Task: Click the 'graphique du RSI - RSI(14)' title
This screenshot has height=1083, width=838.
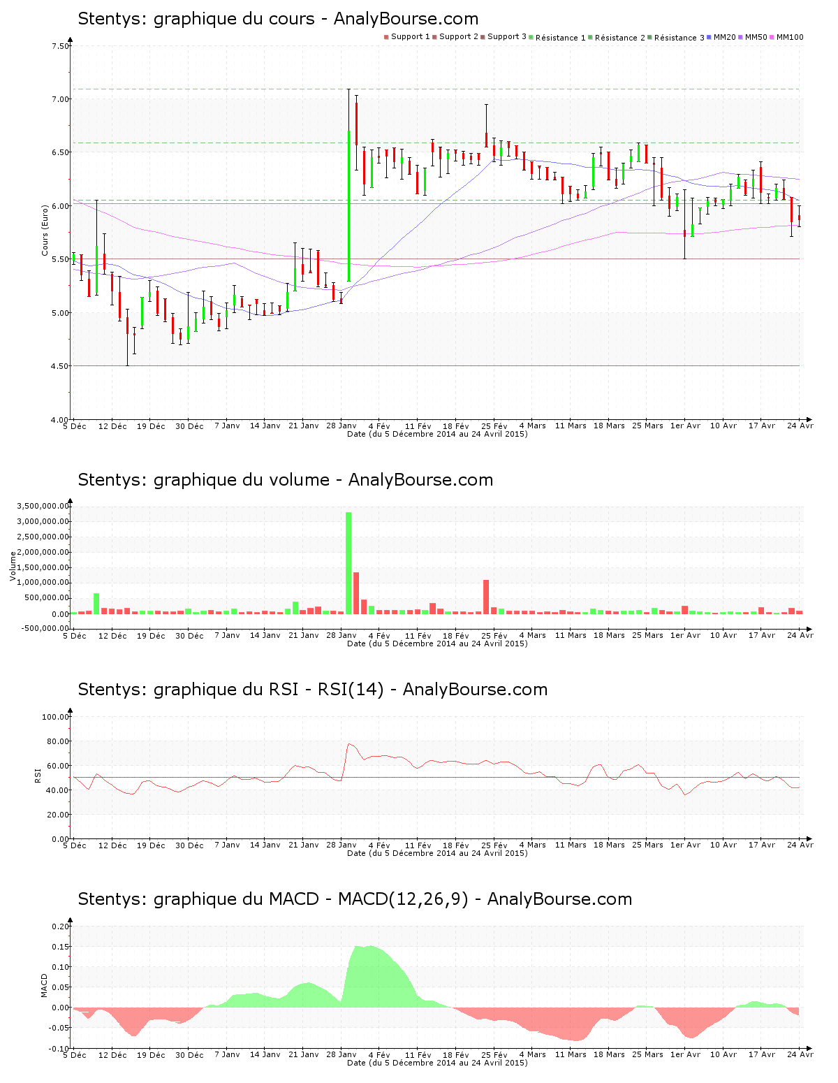Action: tap(269, 690)
